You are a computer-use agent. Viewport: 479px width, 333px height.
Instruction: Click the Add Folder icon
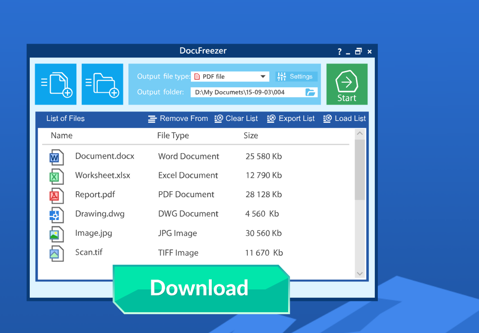[102, 84]
